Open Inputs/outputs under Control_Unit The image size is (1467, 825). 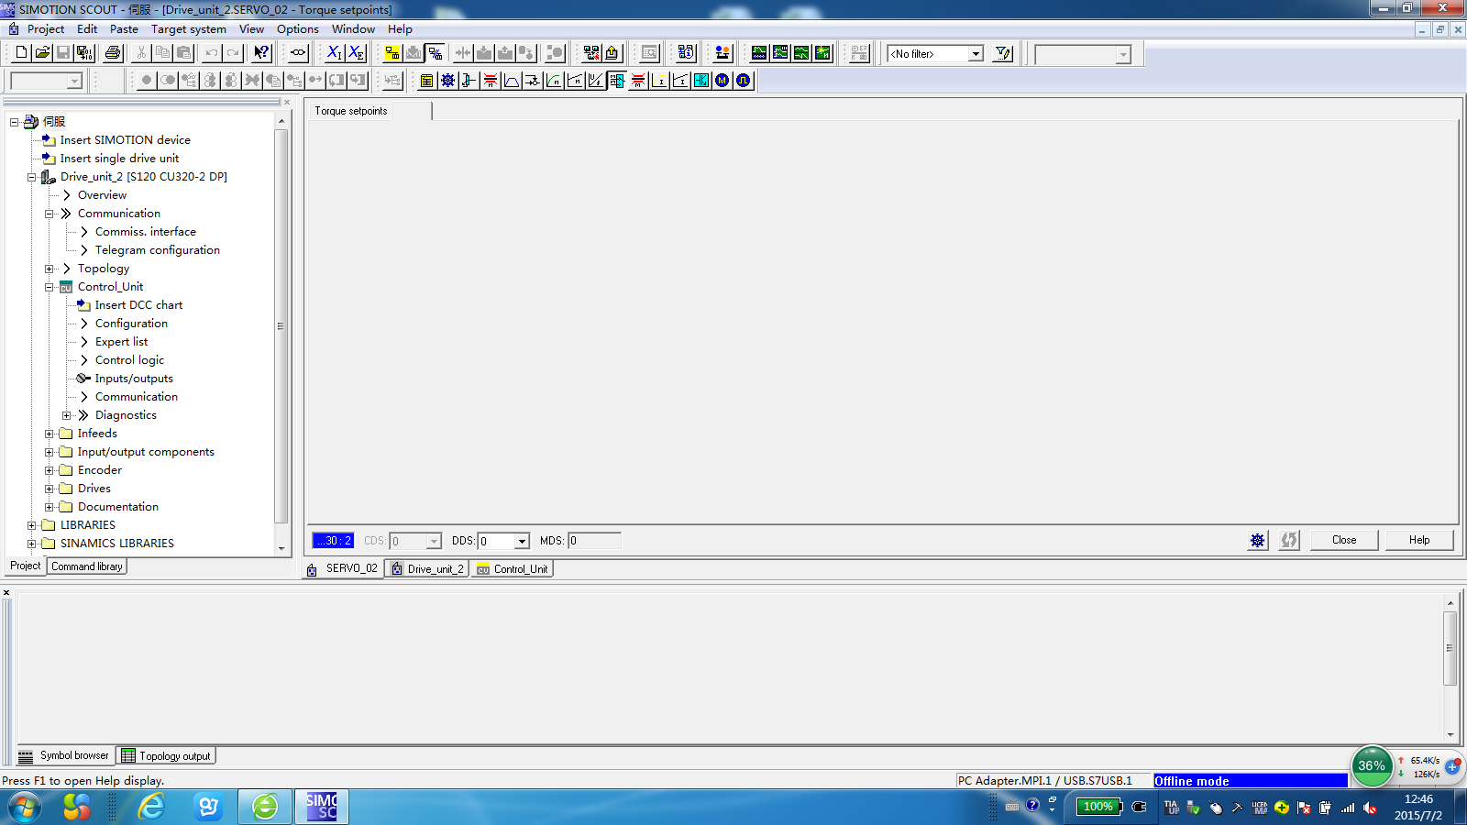pyautogui.click(x=134, y=379)
